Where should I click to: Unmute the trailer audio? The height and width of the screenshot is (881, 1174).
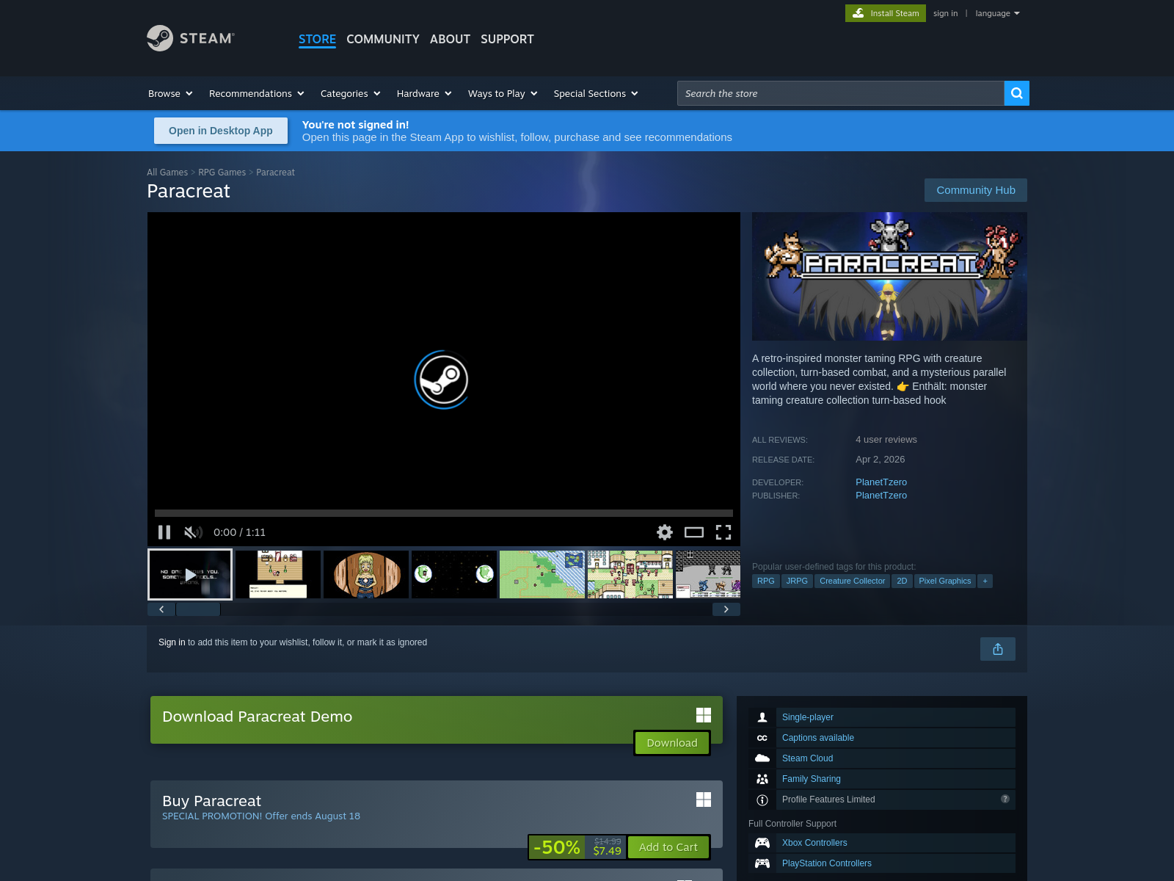[193, 532]
